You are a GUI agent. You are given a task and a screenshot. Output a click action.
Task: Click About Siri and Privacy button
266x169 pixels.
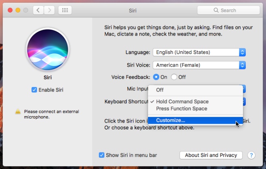coord(211,155)
